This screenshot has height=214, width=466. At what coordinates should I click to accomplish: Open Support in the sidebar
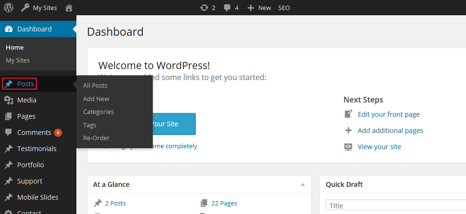click(30, 181)
